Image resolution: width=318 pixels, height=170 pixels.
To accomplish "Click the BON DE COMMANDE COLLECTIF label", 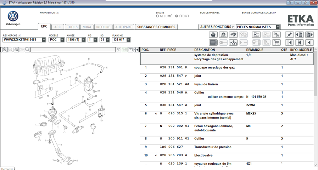I will [259, 12].
